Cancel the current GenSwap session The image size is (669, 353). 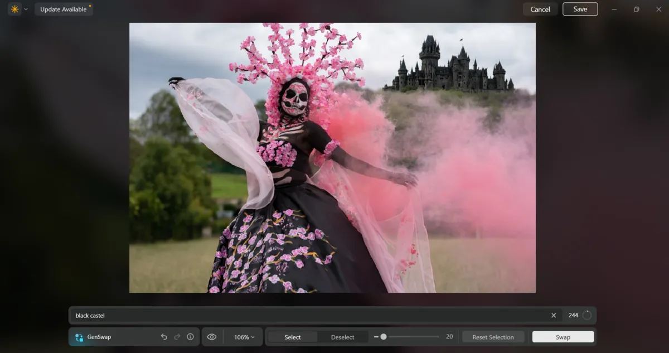(x=540, y=9)
